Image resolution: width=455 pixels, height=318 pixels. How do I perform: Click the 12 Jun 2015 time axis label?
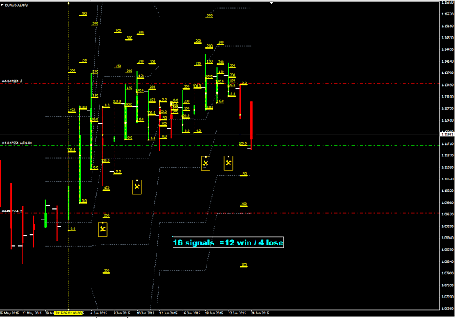(x=168, y=313)
